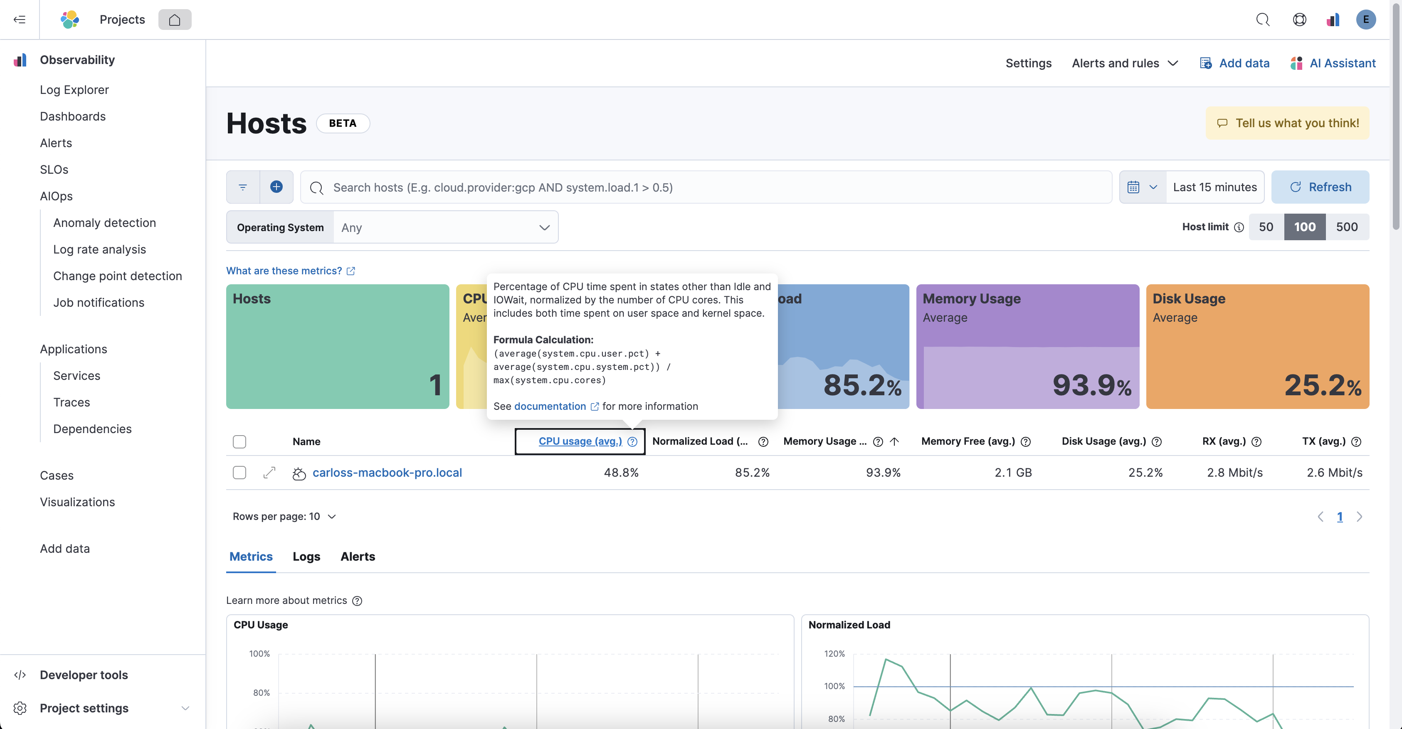Click the orange Disk Usage tile
This screenshot has height=729, width=1402.
point(1257,347)
